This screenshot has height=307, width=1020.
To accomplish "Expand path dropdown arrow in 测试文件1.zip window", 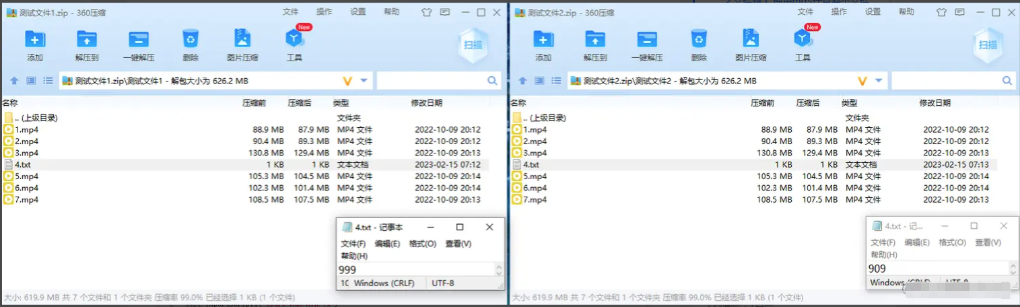I will (364, 81).
